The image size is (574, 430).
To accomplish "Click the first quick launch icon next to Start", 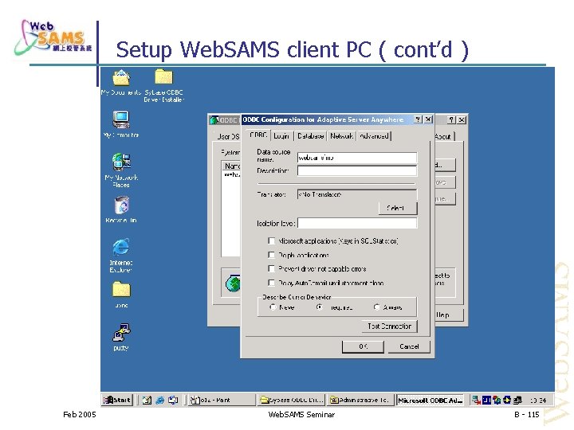I will tap(147, 401).
